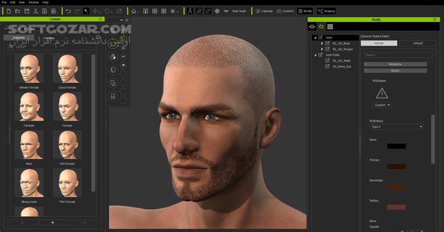Open the Help menu
Image resolution: width=444 pixels, height=232 pixels.
(x=45, y=3)
